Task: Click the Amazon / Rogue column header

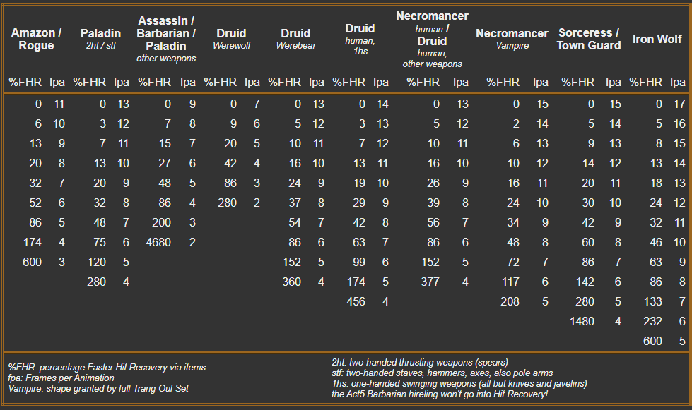Action: 37,40
